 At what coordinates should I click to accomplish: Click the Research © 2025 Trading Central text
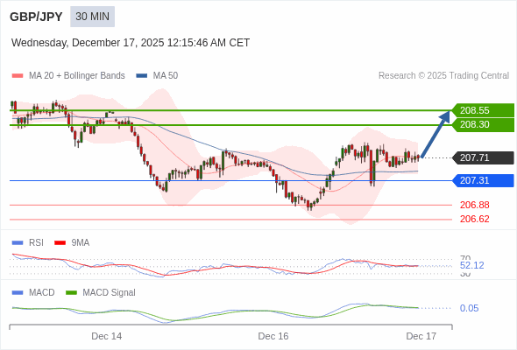tap(443, 76)
